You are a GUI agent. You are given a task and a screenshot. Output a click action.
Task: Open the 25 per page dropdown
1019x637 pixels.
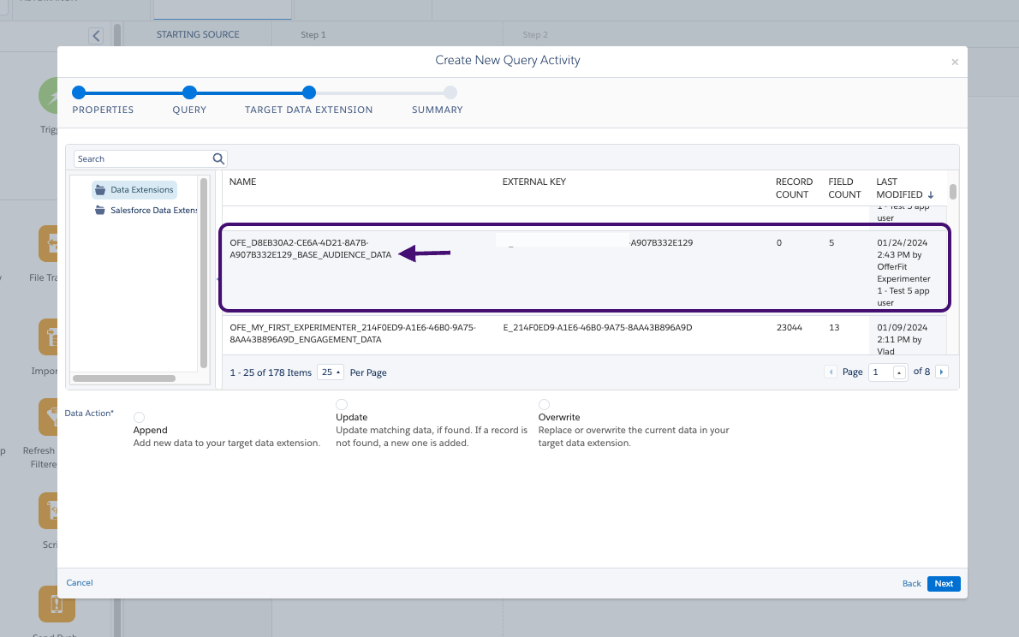[x=331, y=372]
